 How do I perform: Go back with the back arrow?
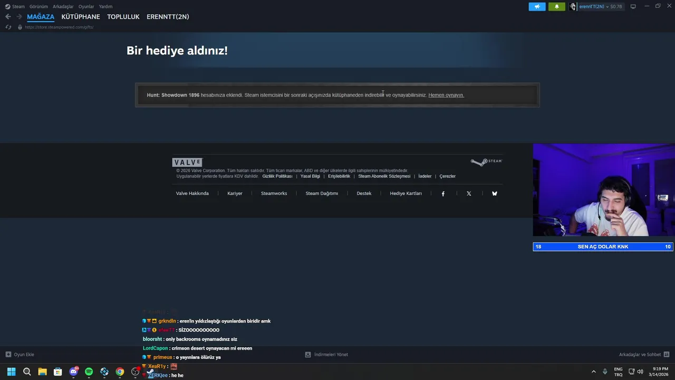8,17
